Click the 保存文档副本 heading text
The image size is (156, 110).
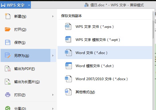(72, 16)
